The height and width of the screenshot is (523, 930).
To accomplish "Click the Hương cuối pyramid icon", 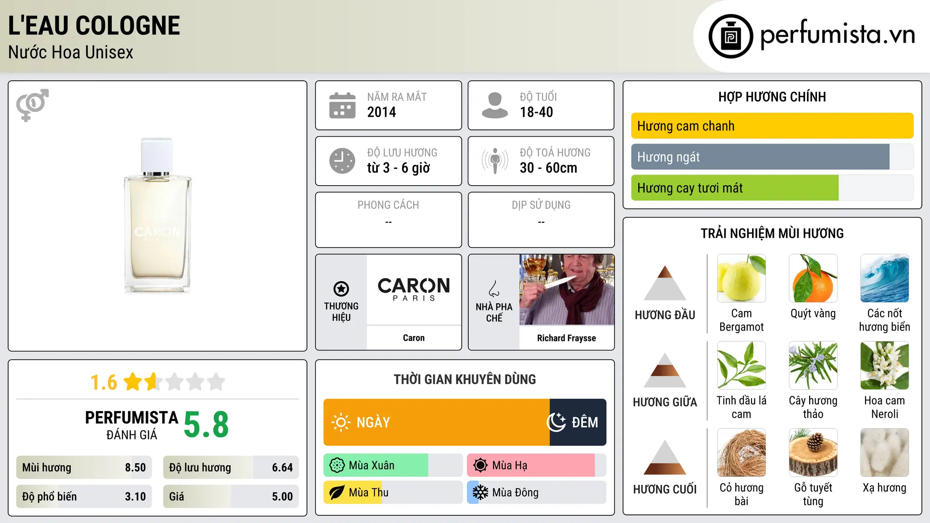I will 665,457.
